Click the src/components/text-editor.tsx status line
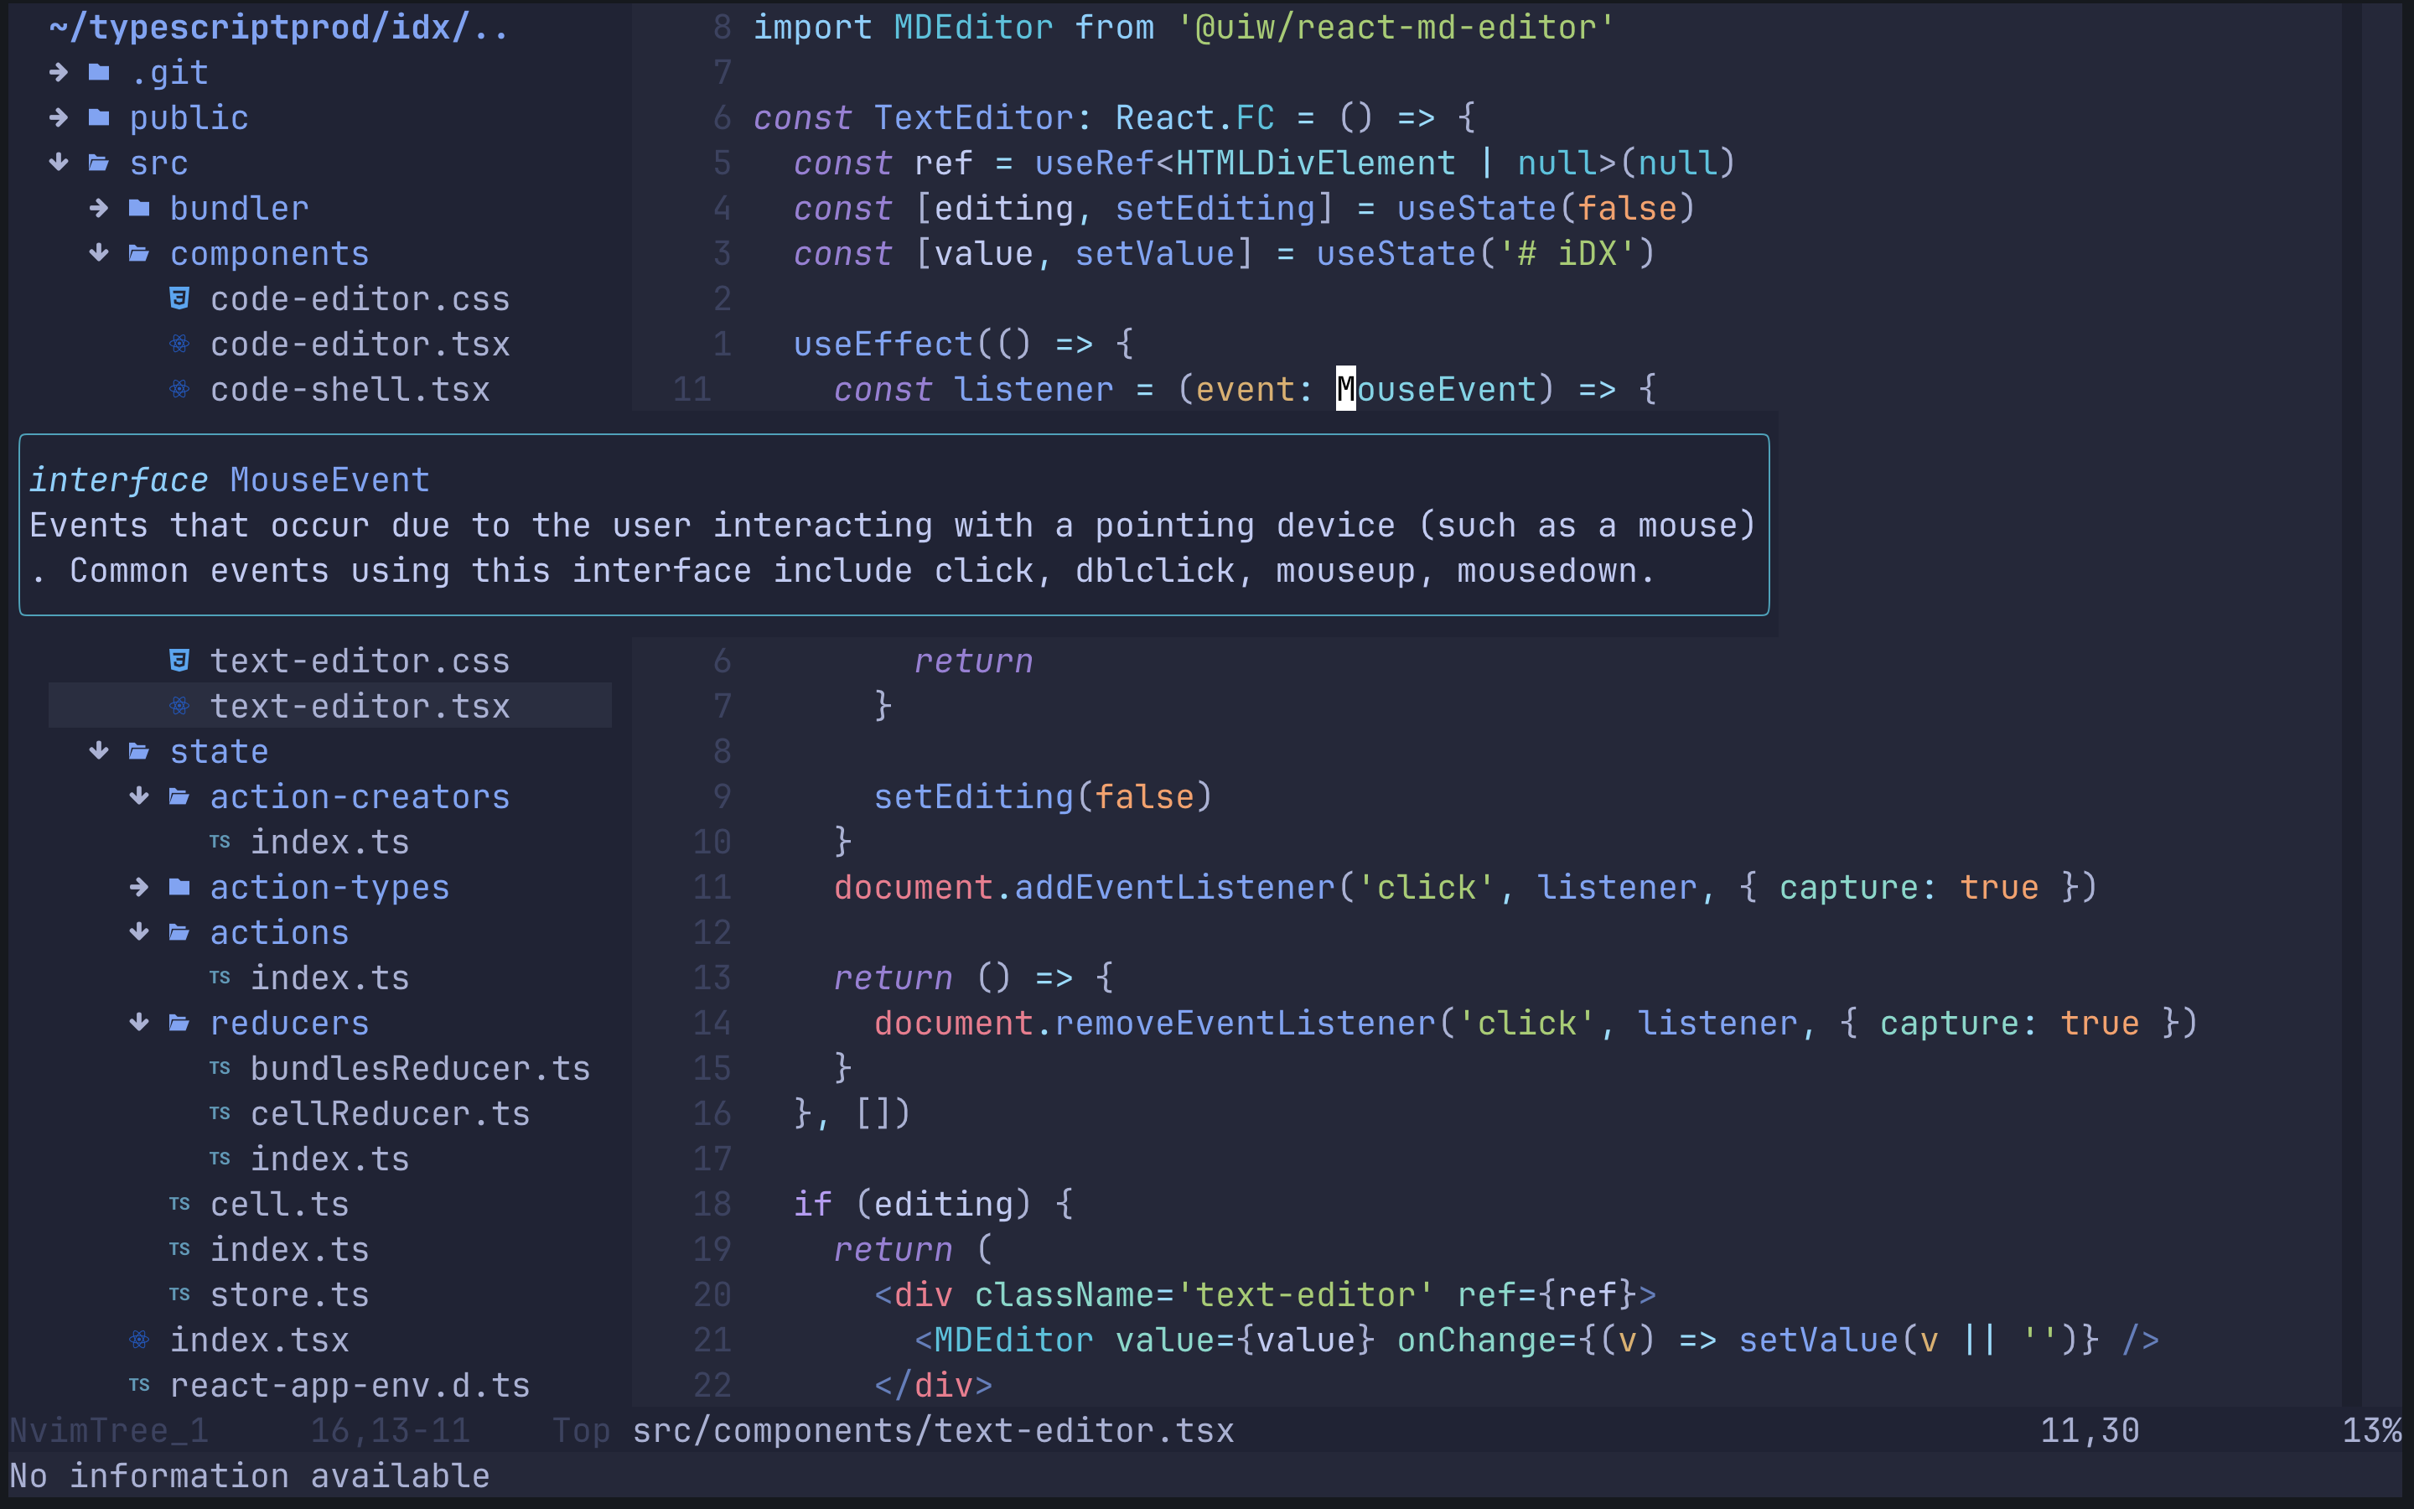Viewport: 2414px width, 1509px height. (933, 1431)
